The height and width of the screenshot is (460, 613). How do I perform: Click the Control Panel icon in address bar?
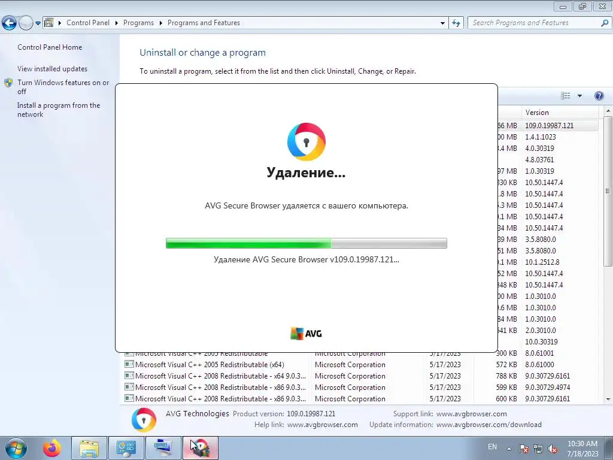[x=49, y=23]
